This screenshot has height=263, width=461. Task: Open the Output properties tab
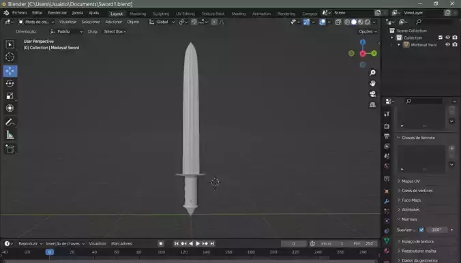[x=387, y=136]
